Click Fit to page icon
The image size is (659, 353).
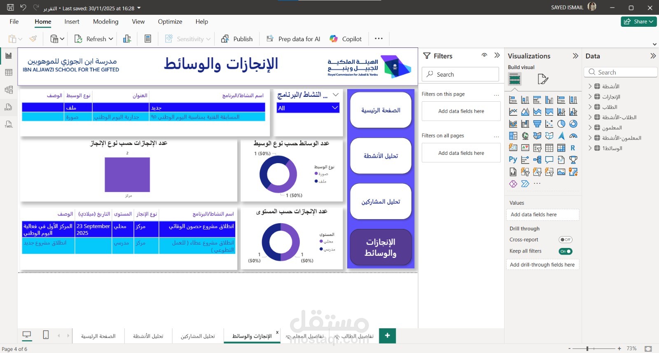[x=648, y=348]
